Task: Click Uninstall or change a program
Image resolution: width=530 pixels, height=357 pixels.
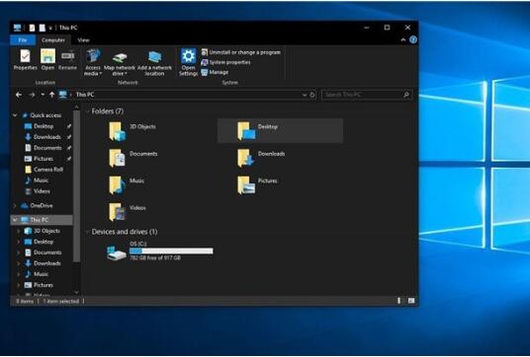Action: (241, 52)
